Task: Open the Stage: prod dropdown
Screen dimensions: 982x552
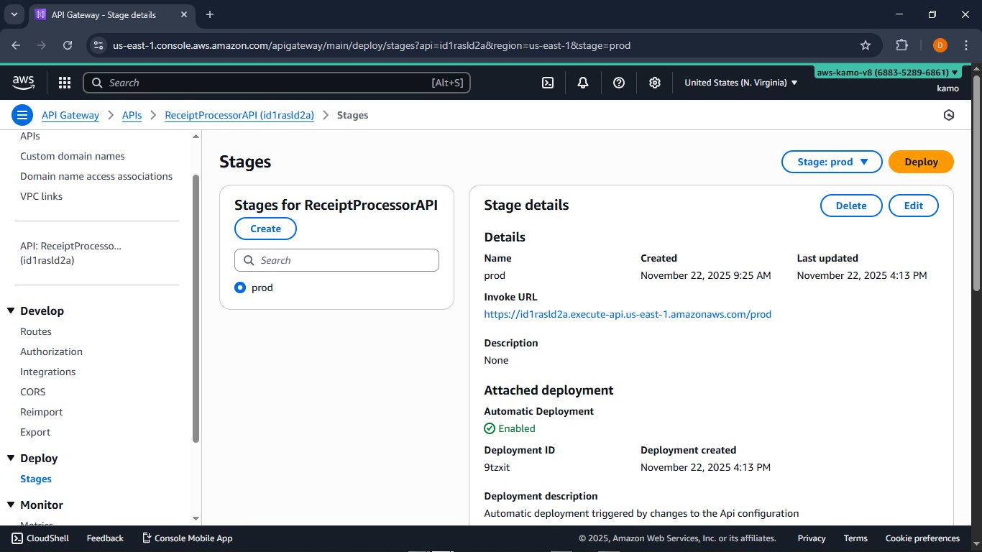Action: tap(832, 162)
